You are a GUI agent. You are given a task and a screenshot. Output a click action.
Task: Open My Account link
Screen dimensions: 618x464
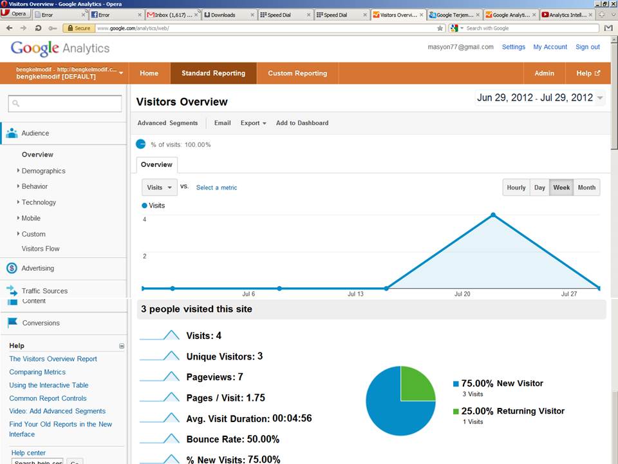tap(550, 47)
